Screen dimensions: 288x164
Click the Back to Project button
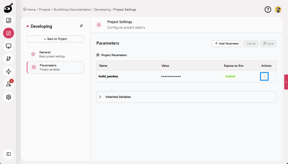pos(55,39)
